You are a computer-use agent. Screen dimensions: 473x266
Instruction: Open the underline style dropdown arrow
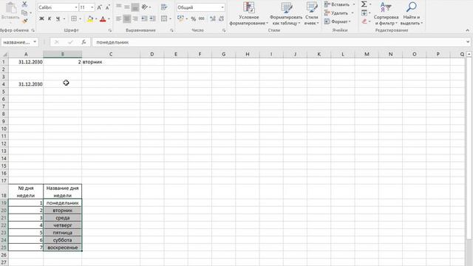coord(64,19)
